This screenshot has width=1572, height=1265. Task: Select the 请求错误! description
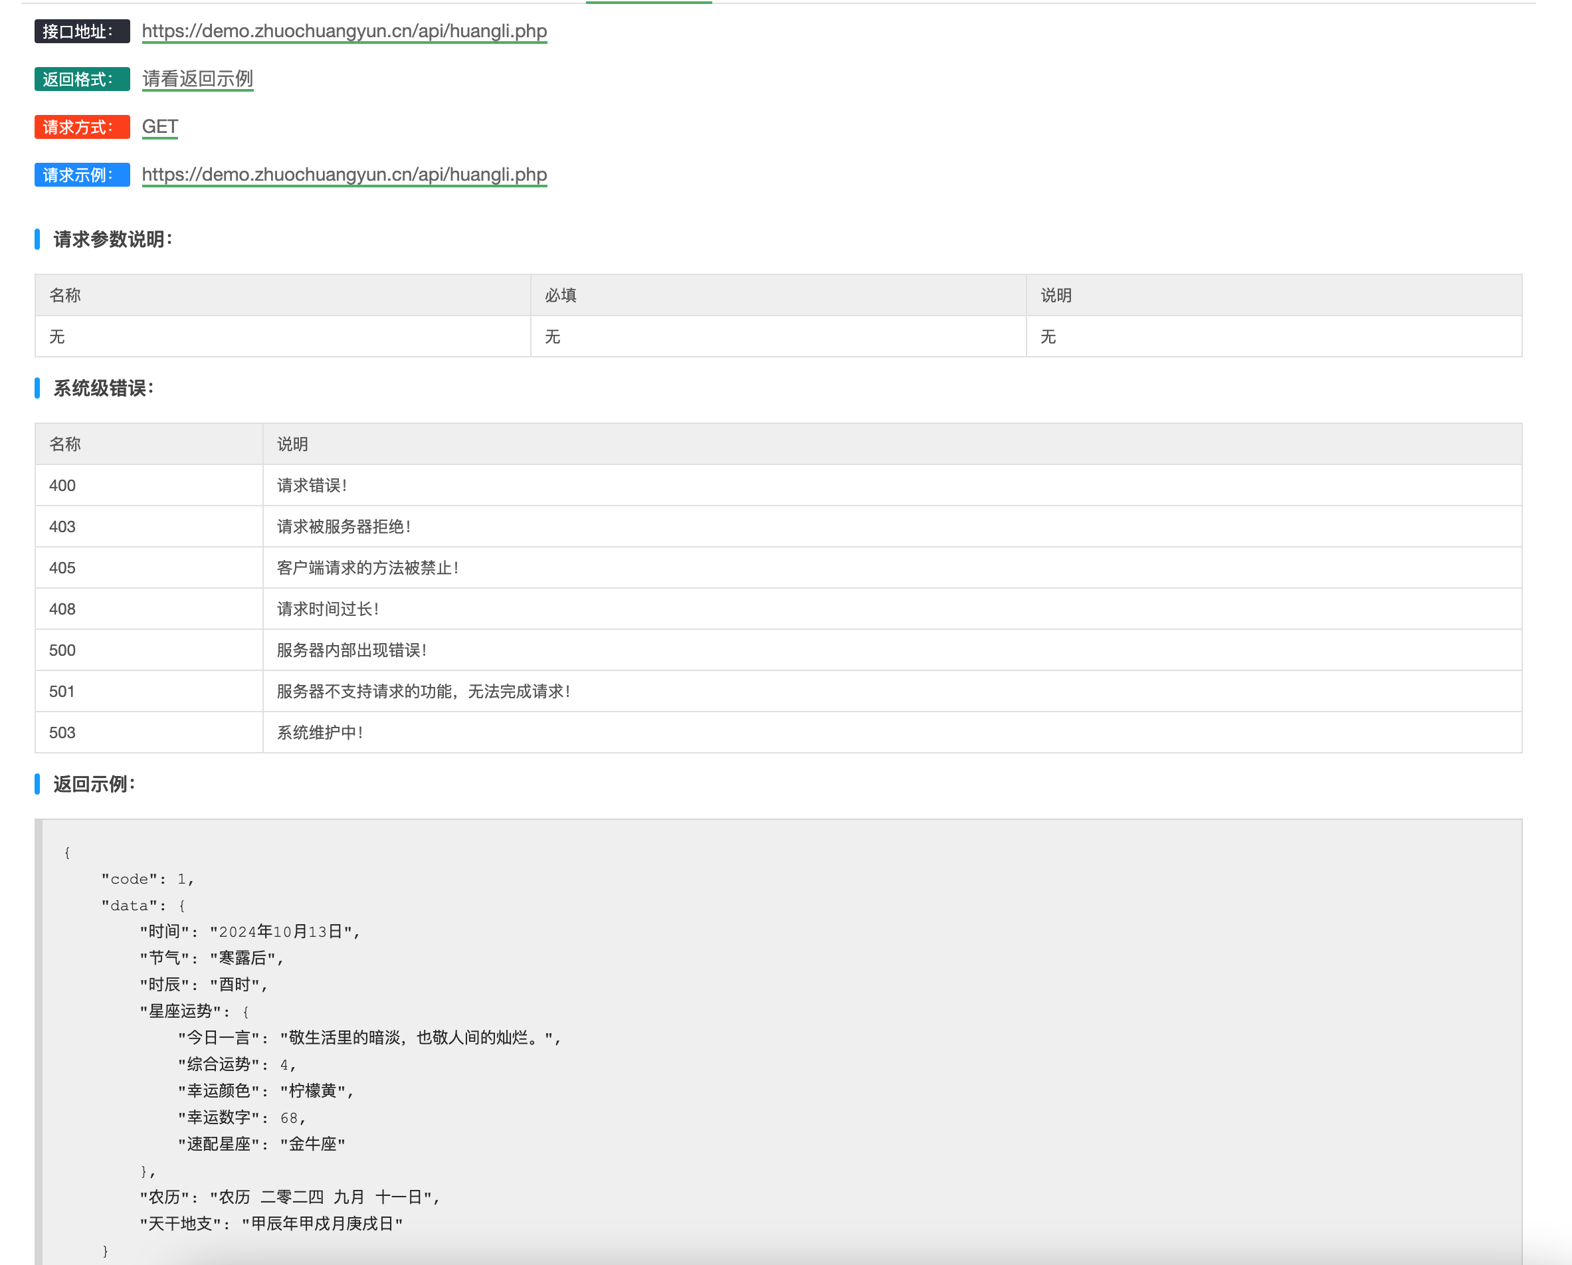[312, 486]
